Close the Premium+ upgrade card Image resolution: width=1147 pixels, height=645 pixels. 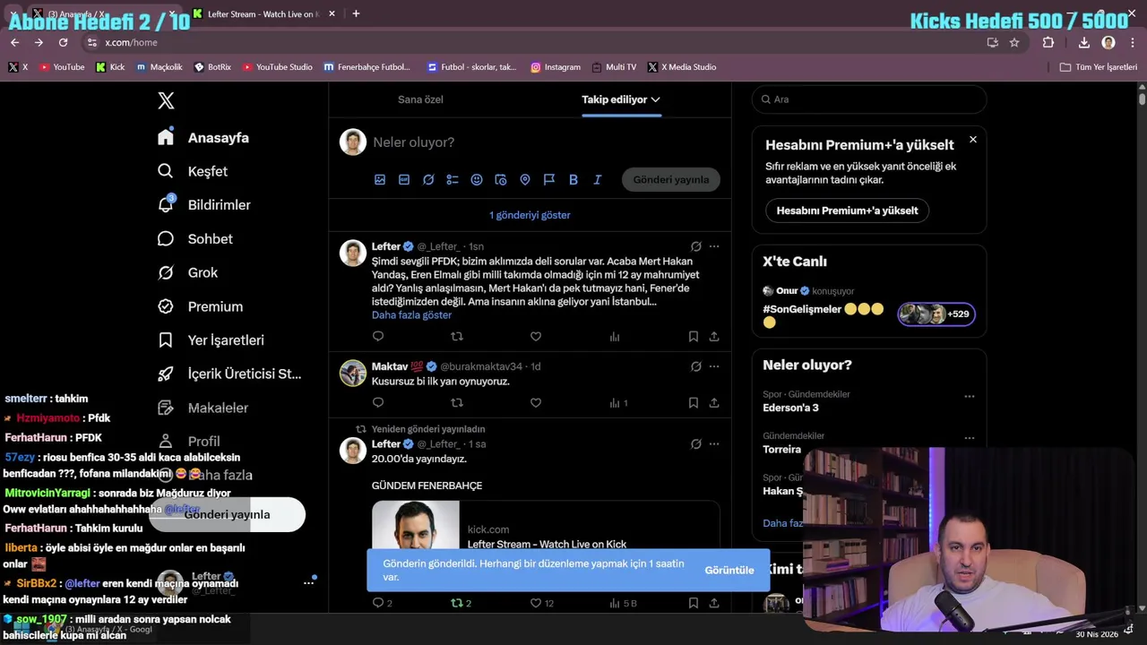(973, 140)
